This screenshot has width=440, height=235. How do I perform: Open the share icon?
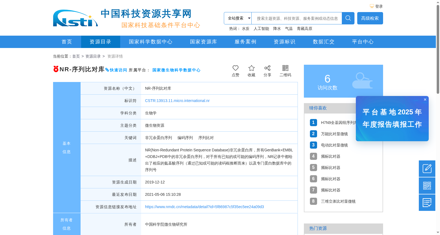click(267, 68)
